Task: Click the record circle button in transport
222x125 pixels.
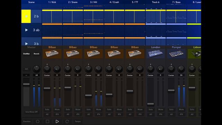Action: pyautogui.click(x=37, y=122)
